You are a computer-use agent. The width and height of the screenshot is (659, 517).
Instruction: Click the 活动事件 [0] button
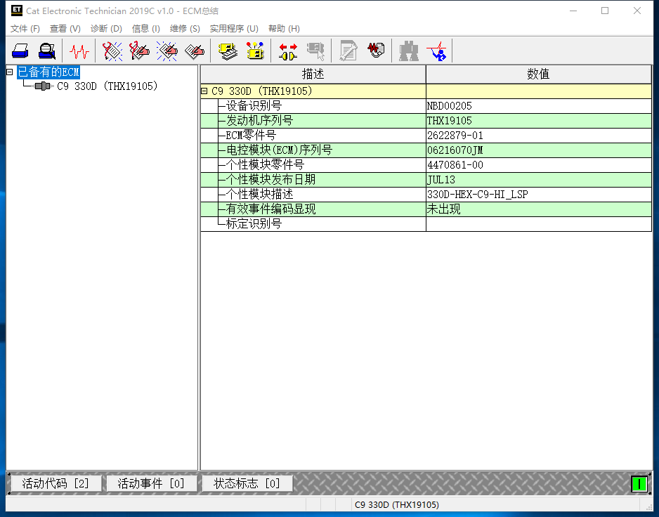click(x=151, y=484)
